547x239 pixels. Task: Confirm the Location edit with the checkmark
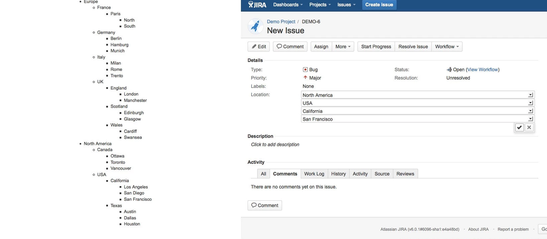[520, 127]
